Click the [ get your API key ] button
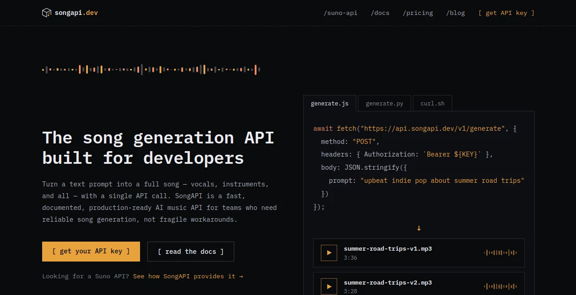The width and height of the screenshot is (576, 295). pos(91,251)
